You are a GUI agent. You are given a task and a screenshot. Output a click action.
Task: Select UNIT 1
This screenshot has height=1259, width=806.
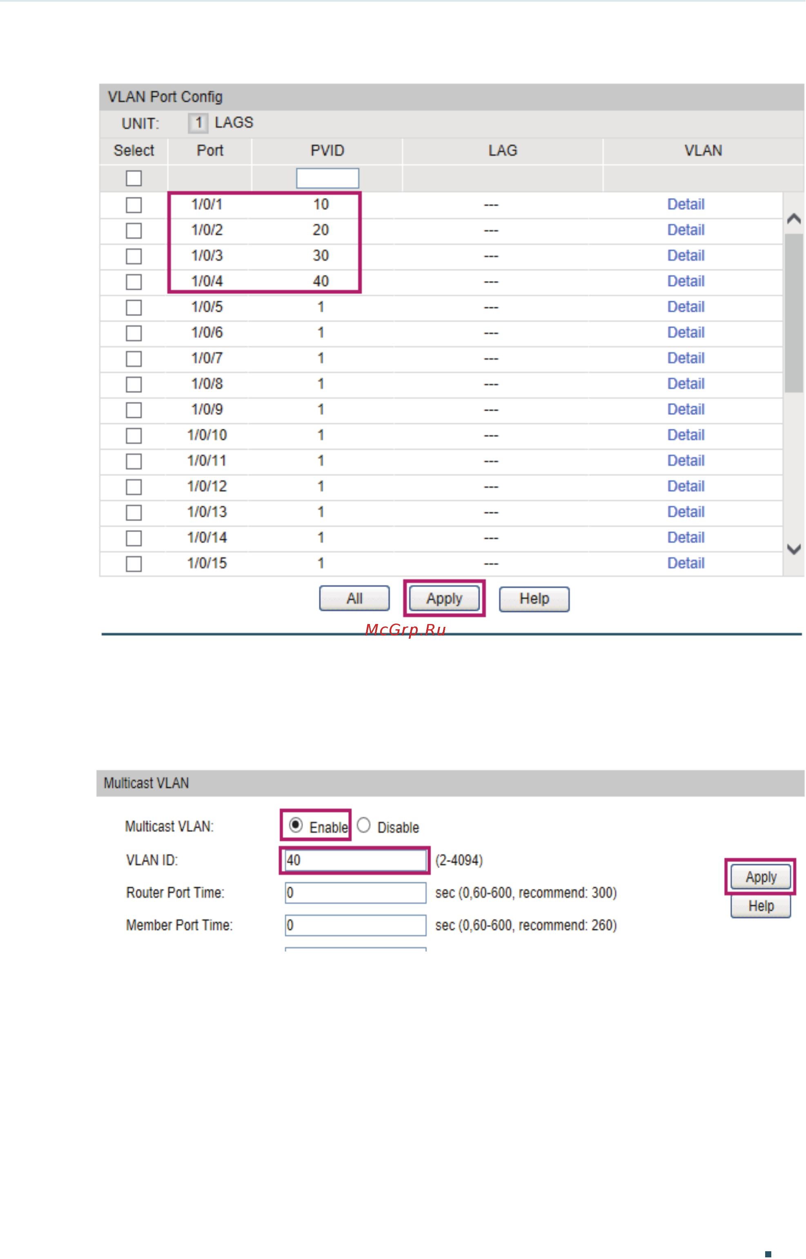[198, 122]
